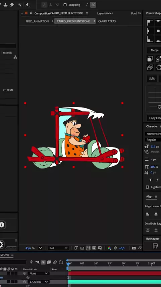Click project flowchart view icon
The image size is (161, 287).
coord(15,57)
